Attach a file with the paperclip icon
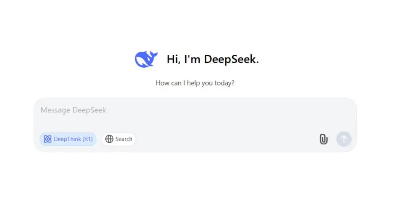Image resolution: width=410 pixels, height=224 pixels. click(x=323, y=139)
